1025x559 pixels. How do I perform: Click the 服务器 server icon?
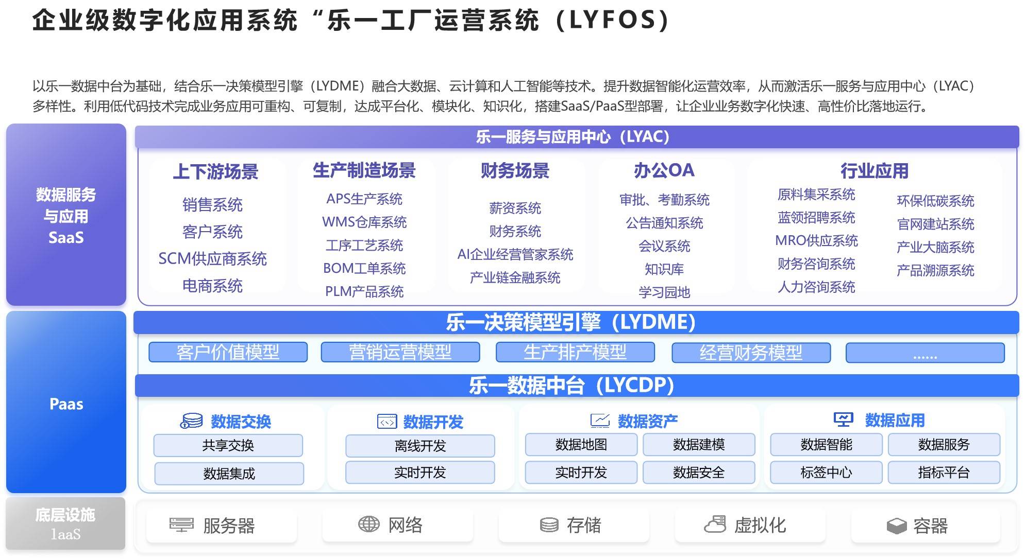pyautogui.click(x=181, y=525)
